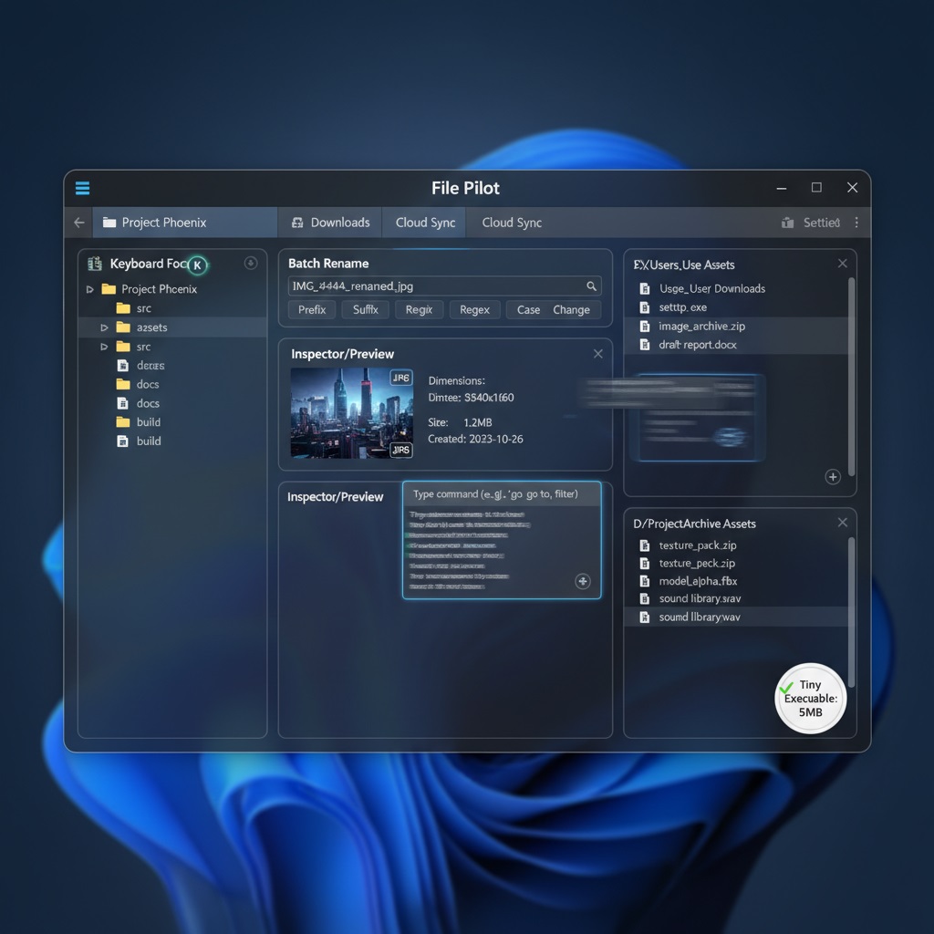Image resolution: width=934 pixels, height=934 pixels.
Task: Click the Batch Rename filename field
Action: [x=445, y=285]
